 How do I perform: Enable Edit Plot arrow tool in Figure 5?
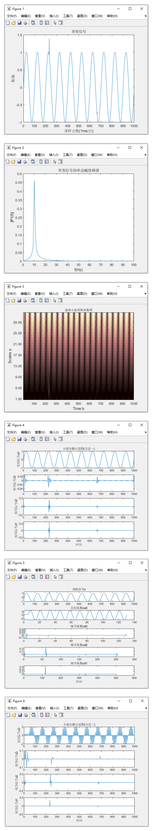[55, 577]
